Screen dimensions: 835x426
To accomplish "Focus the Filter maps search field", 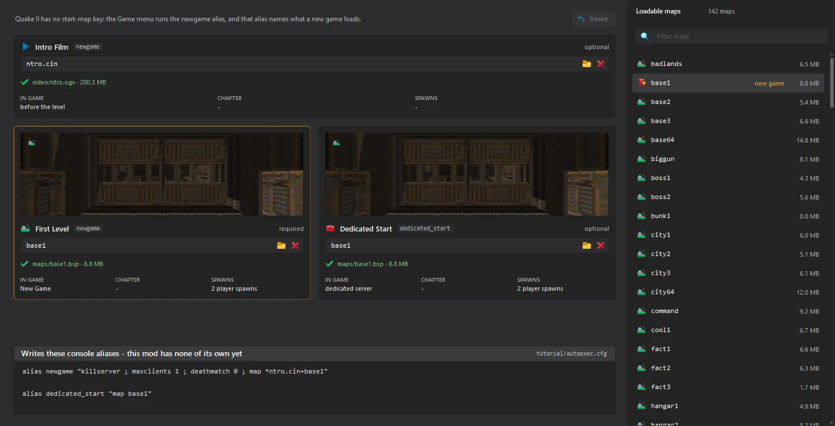I will click(x=731, y=36).
